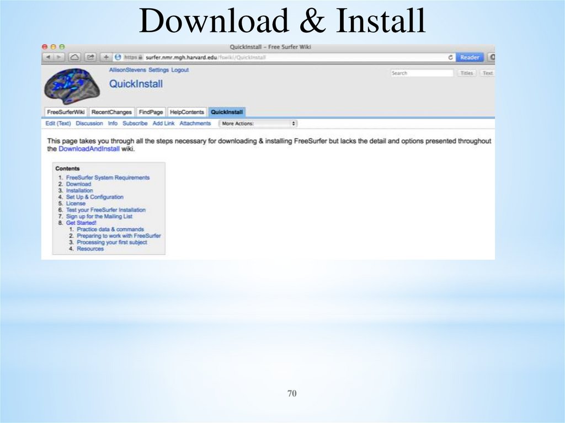Select the QuickInstall tab
The height and width of the screenshot is (423, 565).
click(x=227, y=112)
